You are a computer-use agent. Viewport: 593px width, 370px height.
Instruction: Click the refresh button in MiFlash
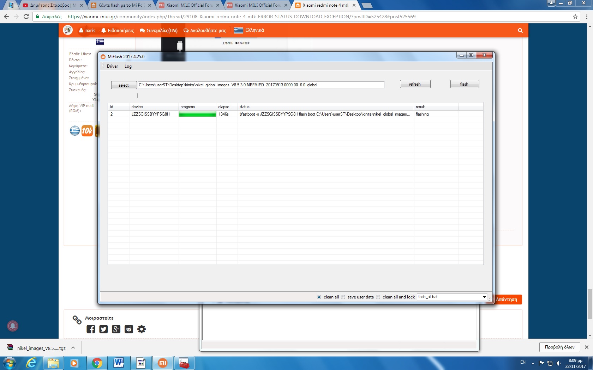(x=415, y=84)
